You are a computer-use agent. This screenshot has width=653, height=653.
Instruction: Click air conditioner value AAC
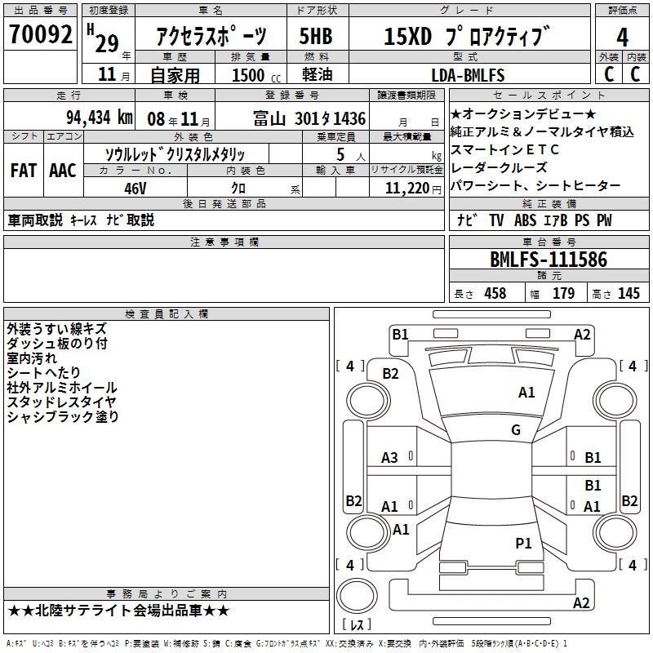click(63, 171)
